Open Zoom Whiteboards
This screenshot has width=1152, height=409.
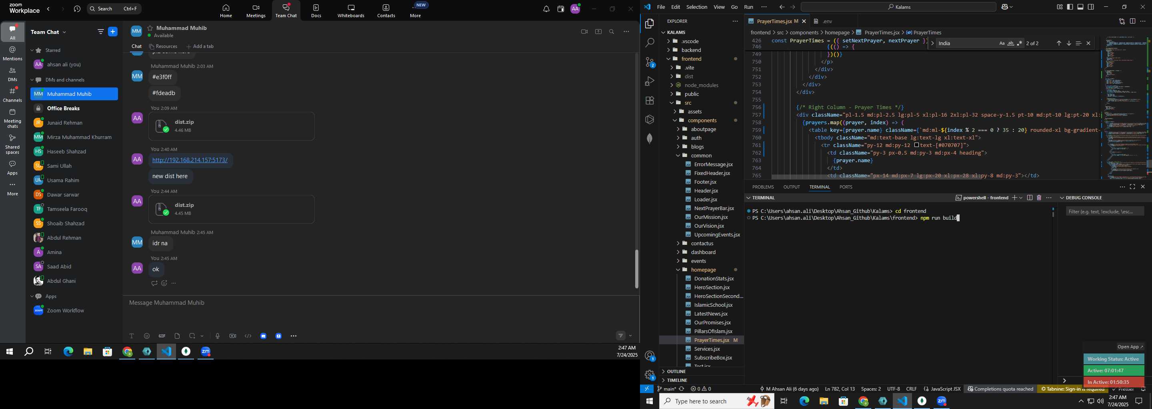point(351,11)
